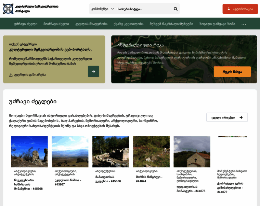
Task: Open the მოძრავი ძეგლი menu item
Action: [x=56, y=24]
